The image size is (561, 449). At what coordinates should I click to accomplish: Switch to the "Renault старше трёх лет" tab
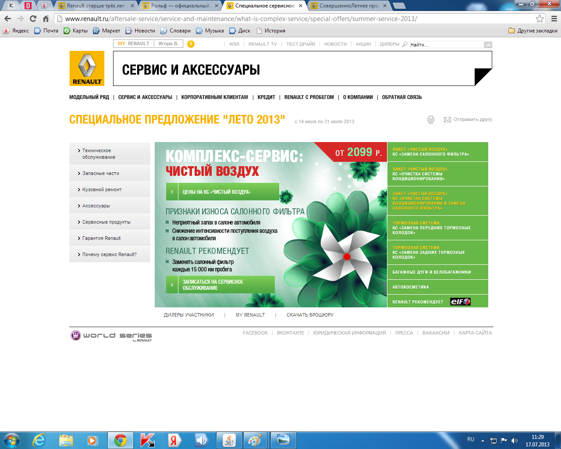pyautogui.click(x=96, y=6)
